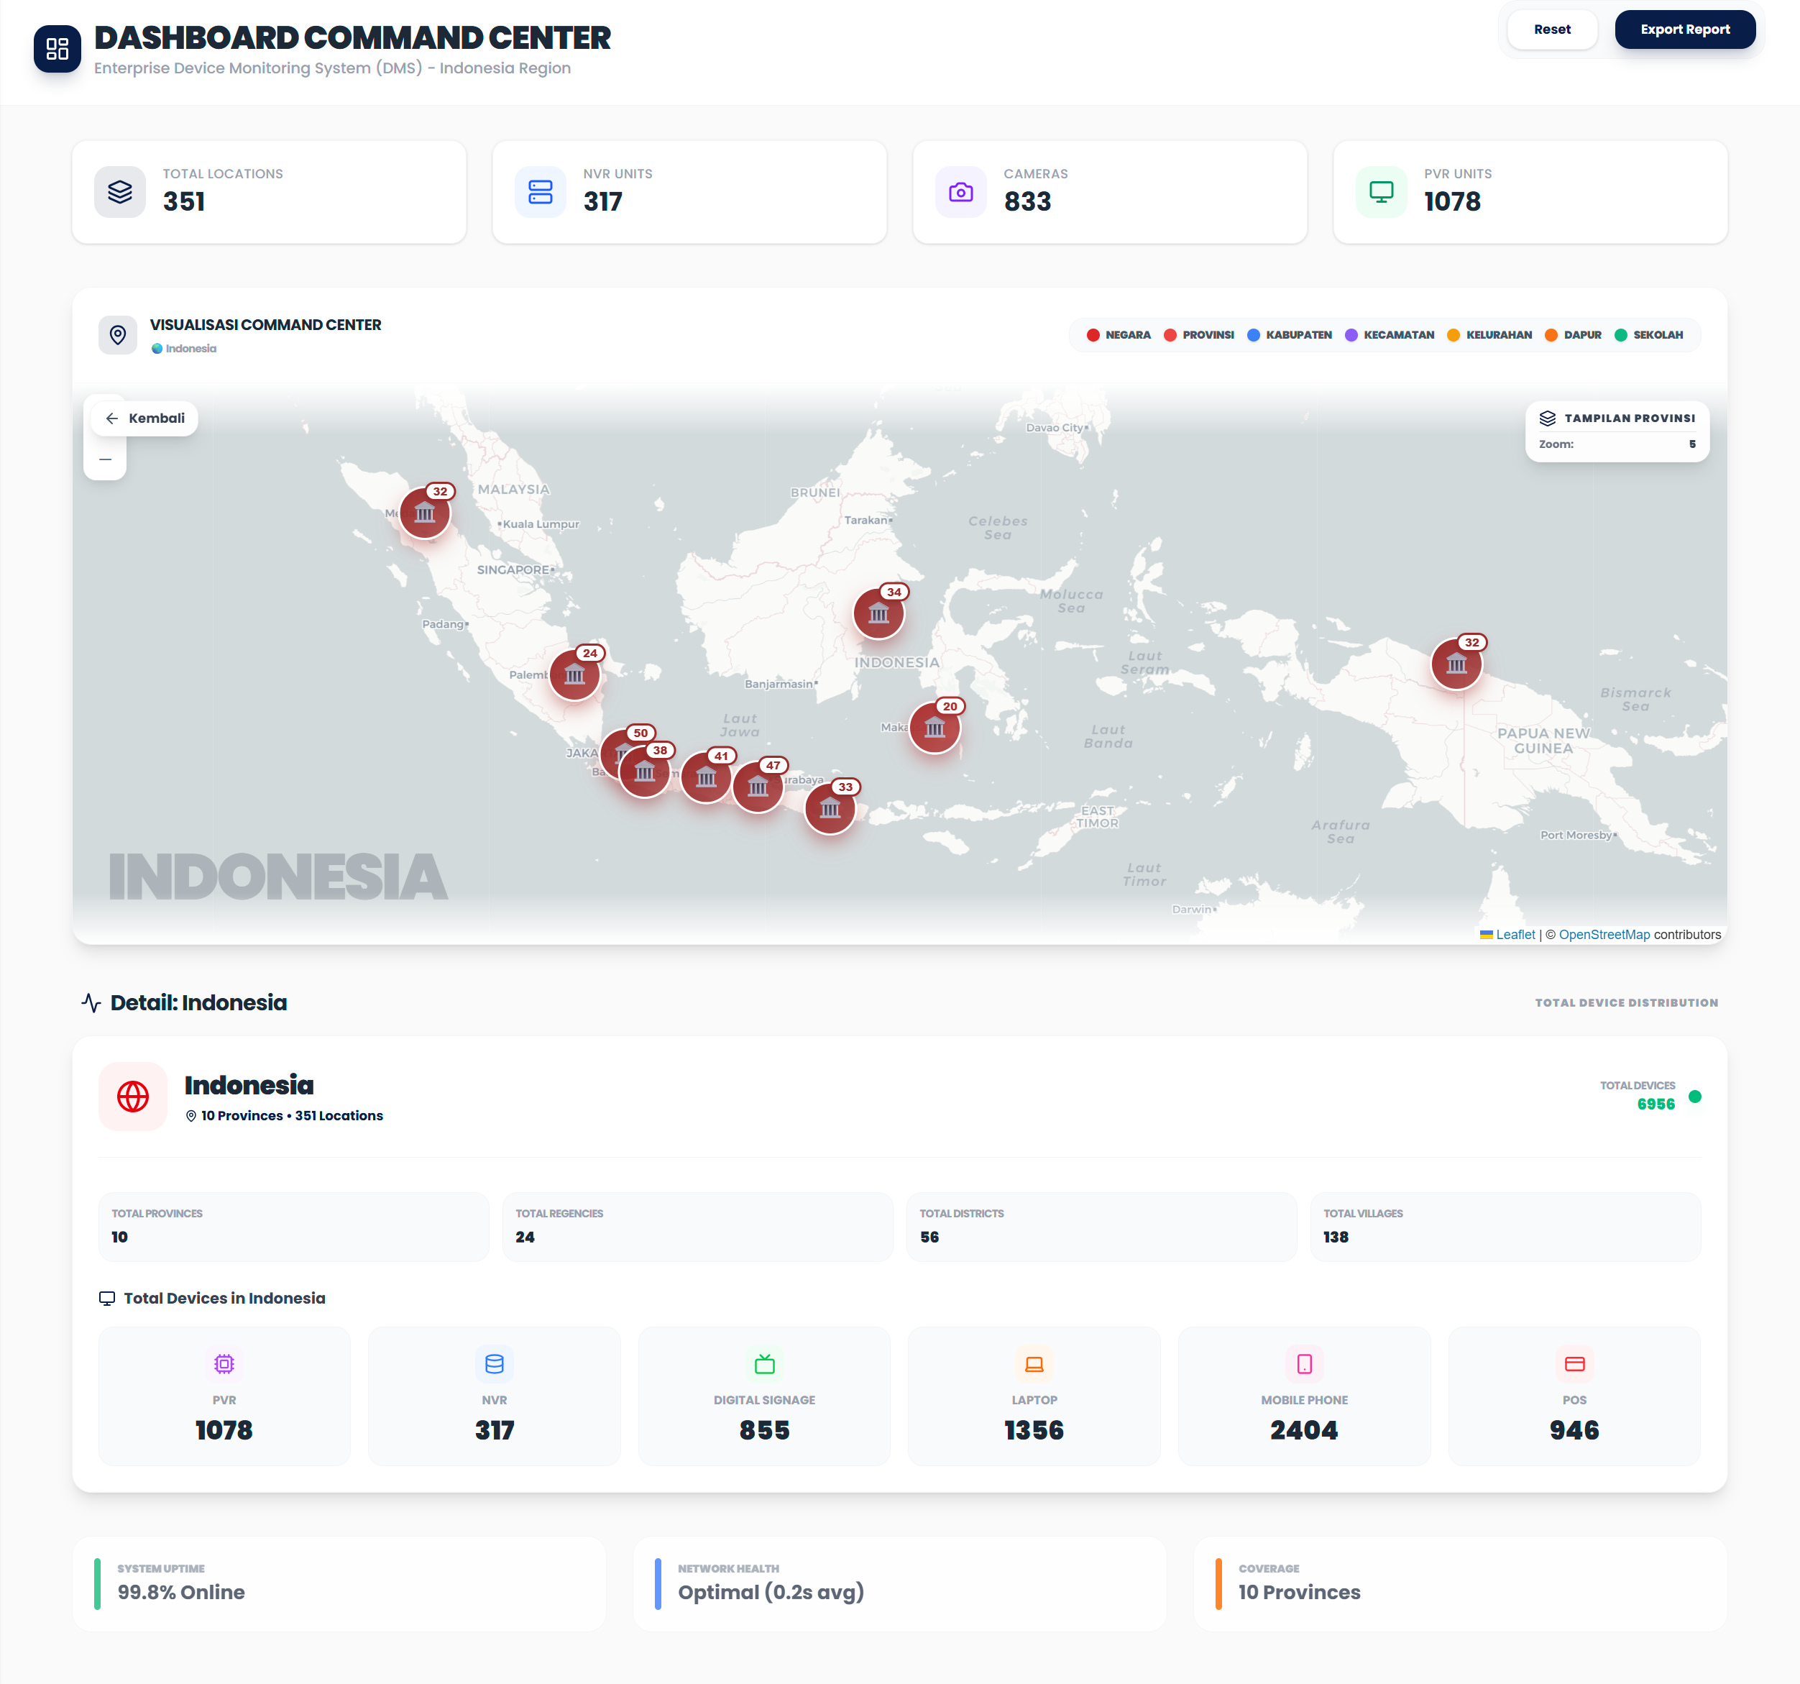
Task: Click the Total Villages value 138
Action: [x=1336, y=1237]
